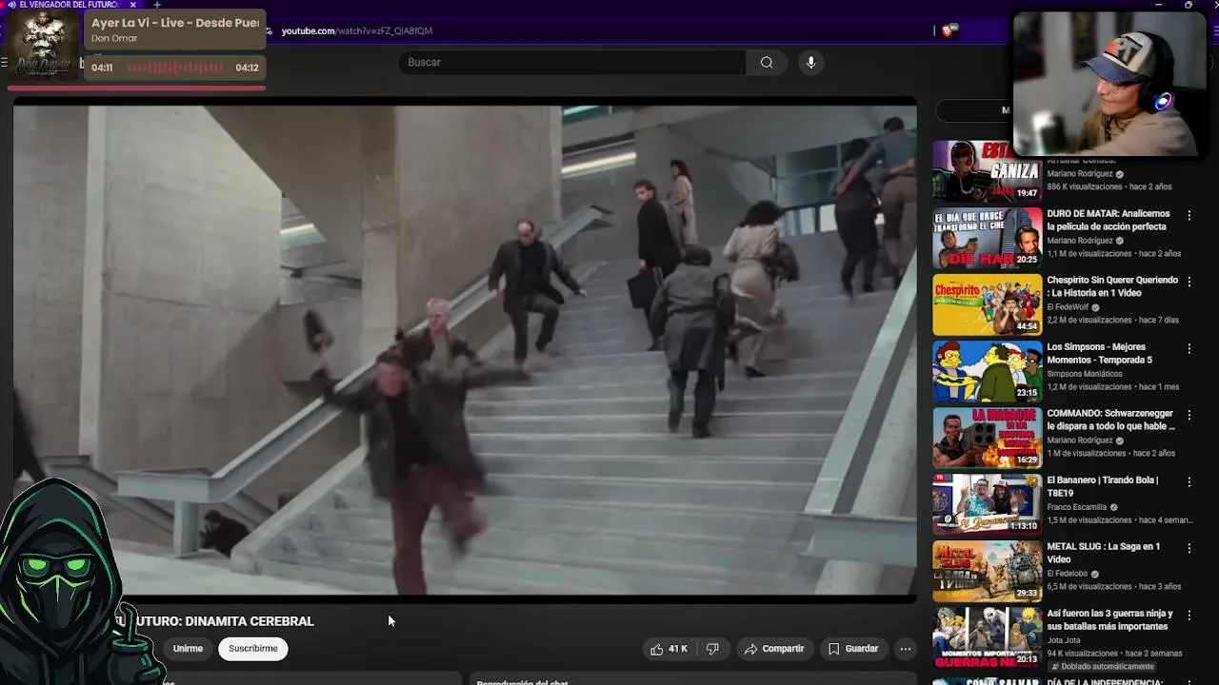Click El Fedelobo channel name
The height and width of the screenshot is (685, 1219).
[x=1068, y=574]
